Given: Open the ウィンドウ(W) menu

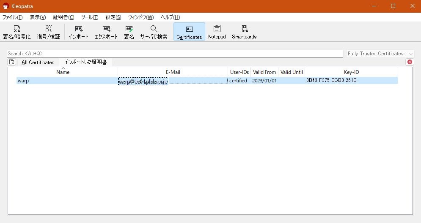Looking at the screenshot, I should click(x=141, y=17).
